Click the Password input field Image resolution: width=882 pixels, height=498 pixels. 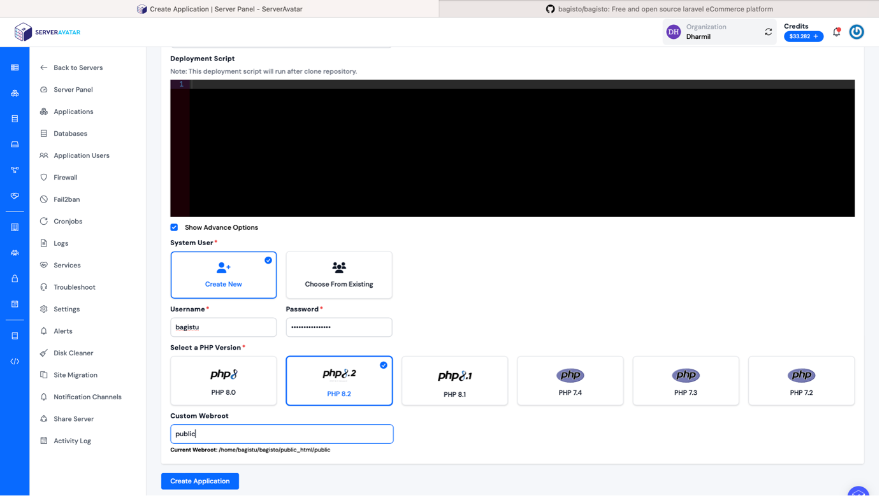point(340,329)
